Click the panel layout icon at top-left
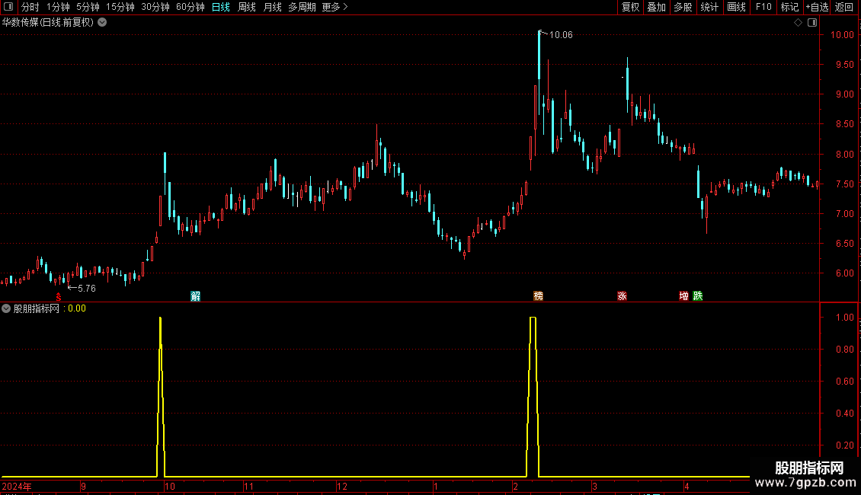 tap(8, 7)
